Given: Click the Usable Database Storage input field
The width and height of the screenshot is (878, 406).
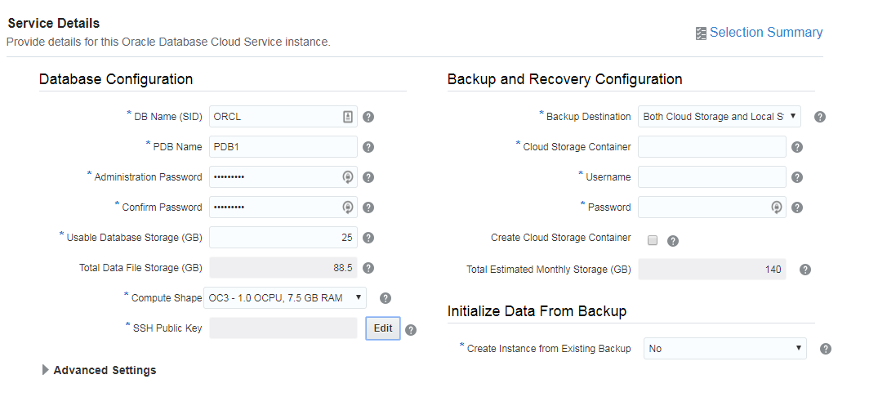Looking at the screenshot, I should coord(283,238).
